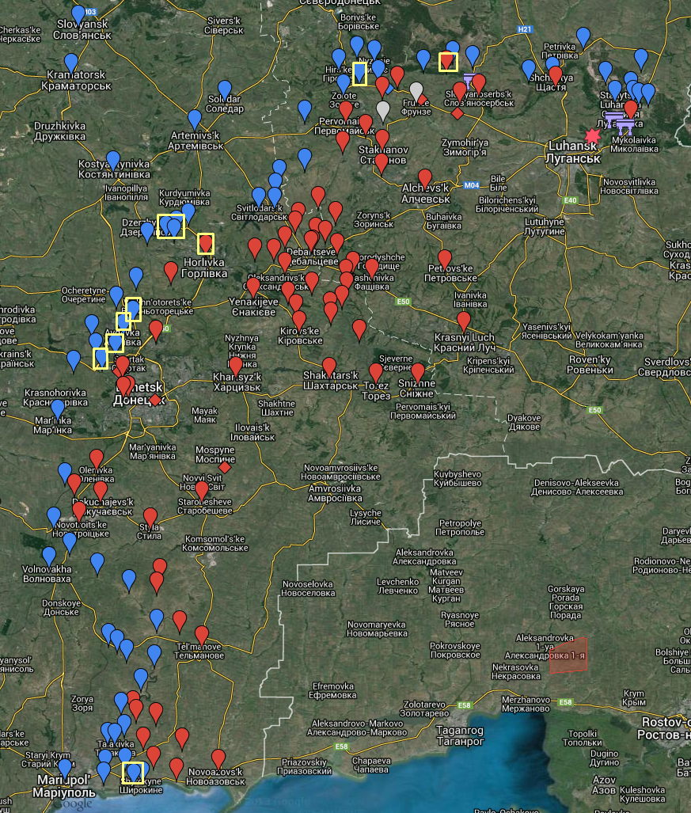
Task: Click the red star marker near Luhansk
Action: coord(592,135)
